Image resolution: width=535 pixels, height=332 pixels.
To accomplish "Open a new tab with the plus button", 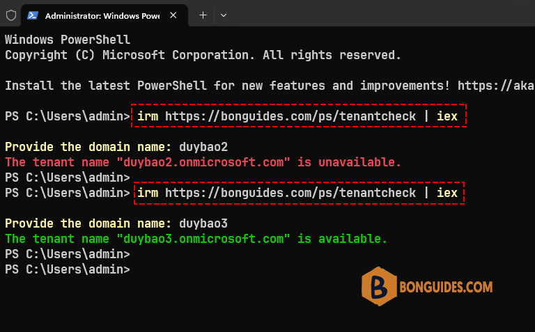I will [x=203, y=15].
